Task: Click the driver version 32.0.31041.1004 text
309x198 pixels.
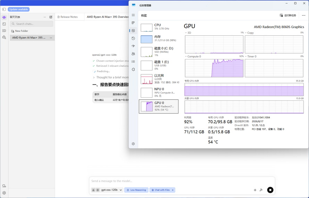Action: [261, 117]
